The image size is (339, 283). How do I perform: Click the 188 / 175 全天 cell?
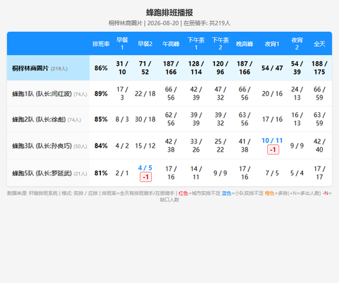[319, 68]
